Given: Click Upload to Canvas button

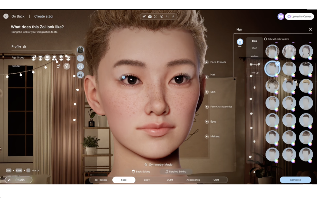Looking at the screenshot, I should click(299, 16).
